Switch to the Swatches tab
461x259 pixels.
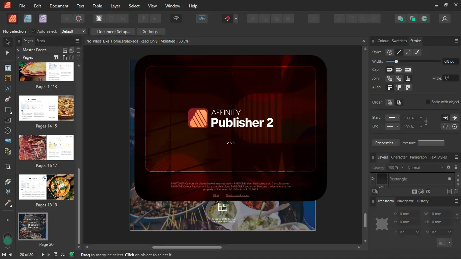(399, 41)
